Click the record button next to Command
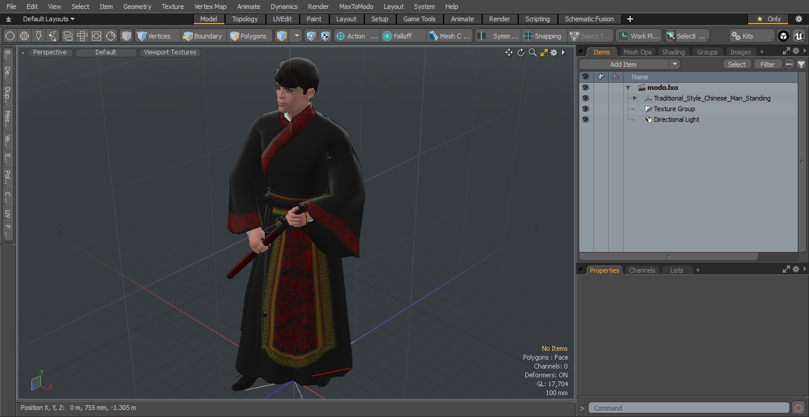 point(798,408)
